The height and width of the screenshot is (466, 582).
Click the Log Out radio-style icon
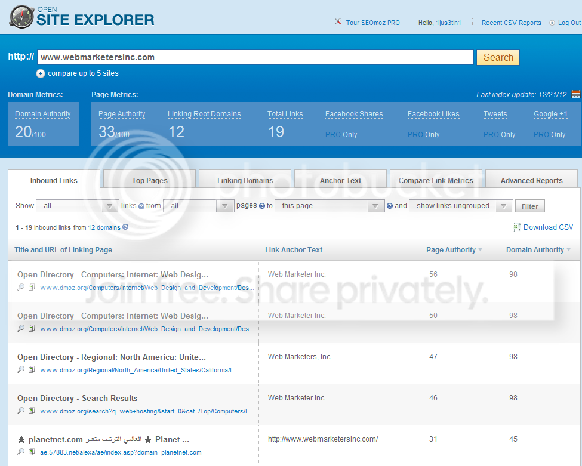552,23
